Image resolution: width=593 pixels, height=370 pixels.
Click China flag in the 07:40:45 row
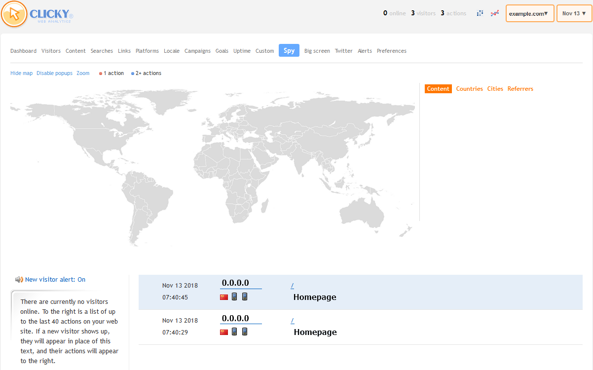(224, 297)
